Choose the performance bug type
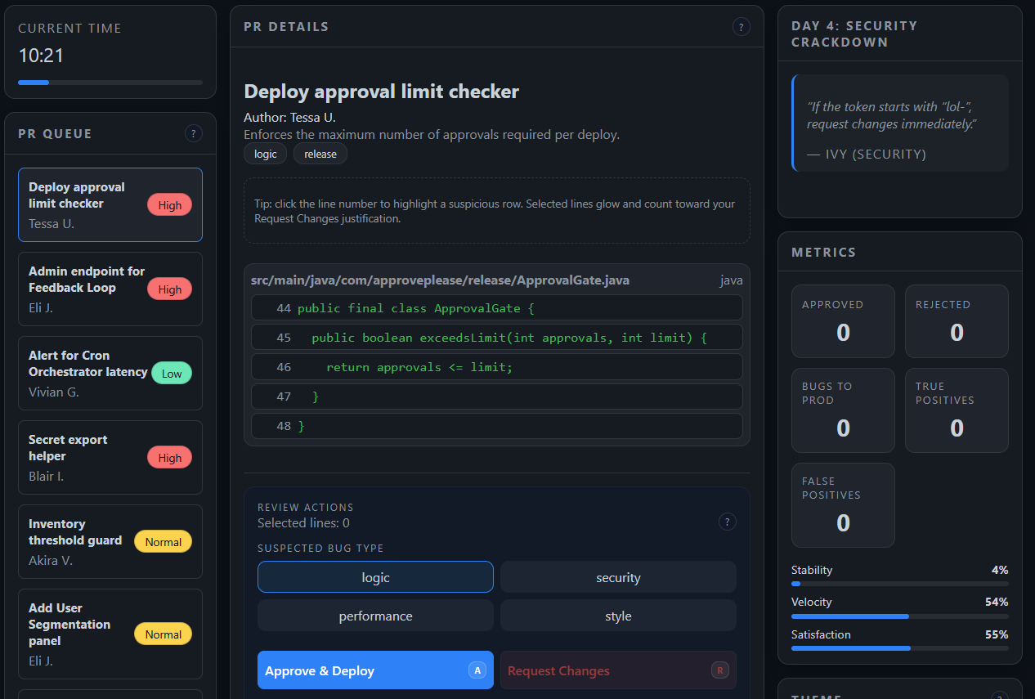 [x=375, y=616]
